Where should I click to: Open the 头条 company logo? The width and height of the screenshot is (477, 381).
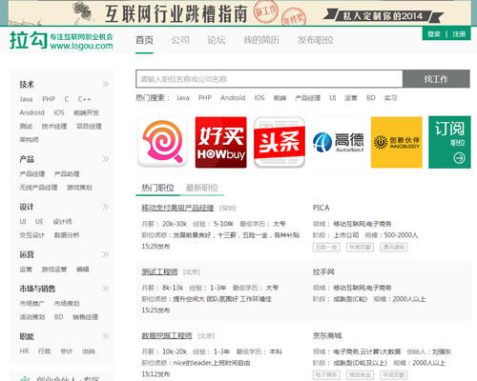(x=280, y=142)
